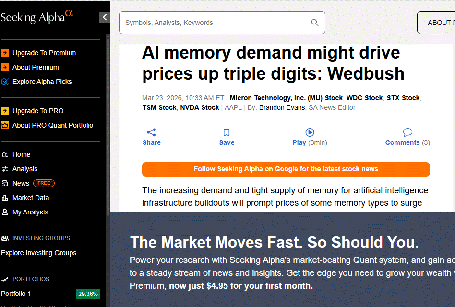Select Explore Alpha Picks

pos(42,82)
